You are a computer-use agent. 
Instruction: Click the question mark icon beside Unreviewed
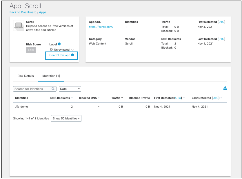(51, 49)
